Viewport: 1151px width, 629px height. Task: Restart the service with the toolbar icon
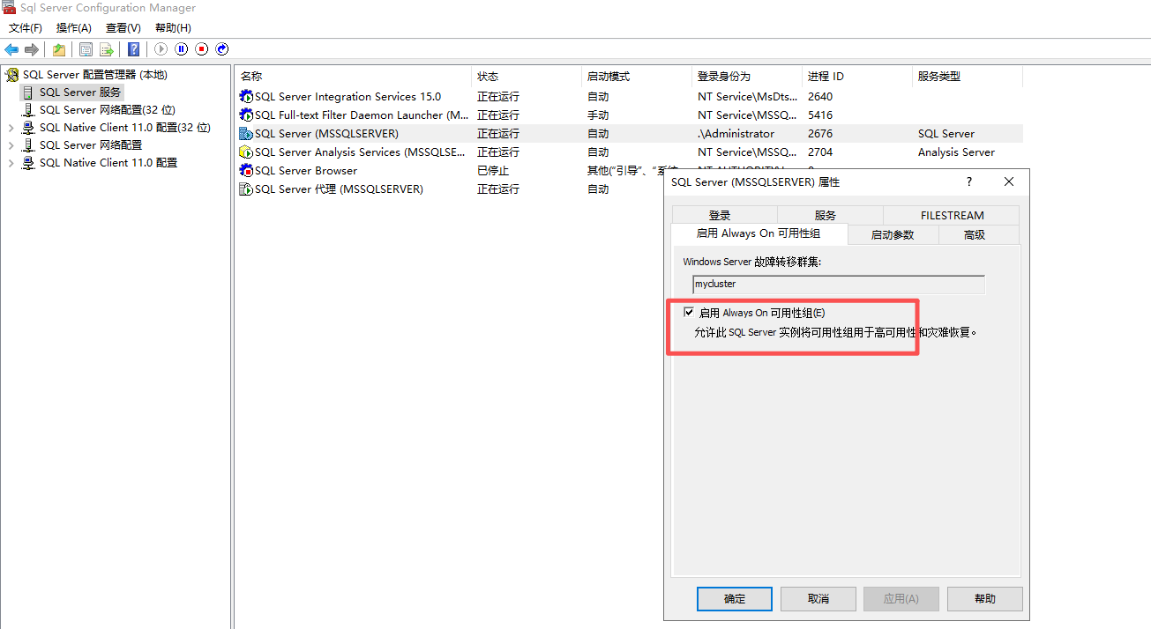tap(222, 49)
